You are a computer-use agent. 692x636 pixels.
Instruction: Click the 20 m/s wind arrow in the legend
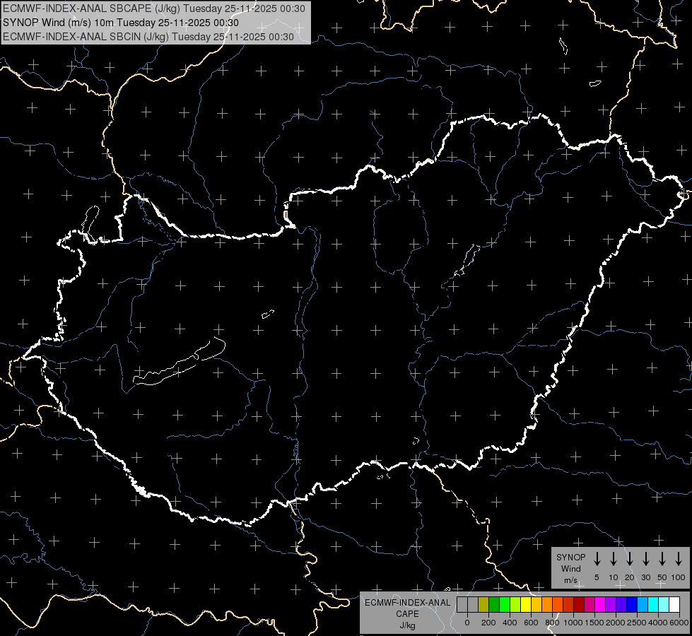click(x=629, y=558)
